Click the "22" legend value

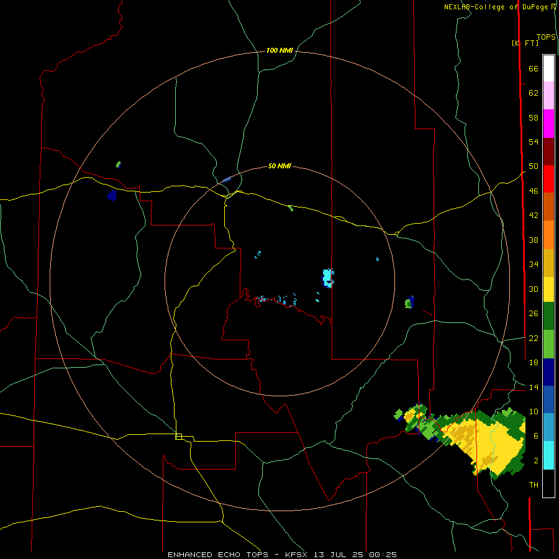(534, 338)
